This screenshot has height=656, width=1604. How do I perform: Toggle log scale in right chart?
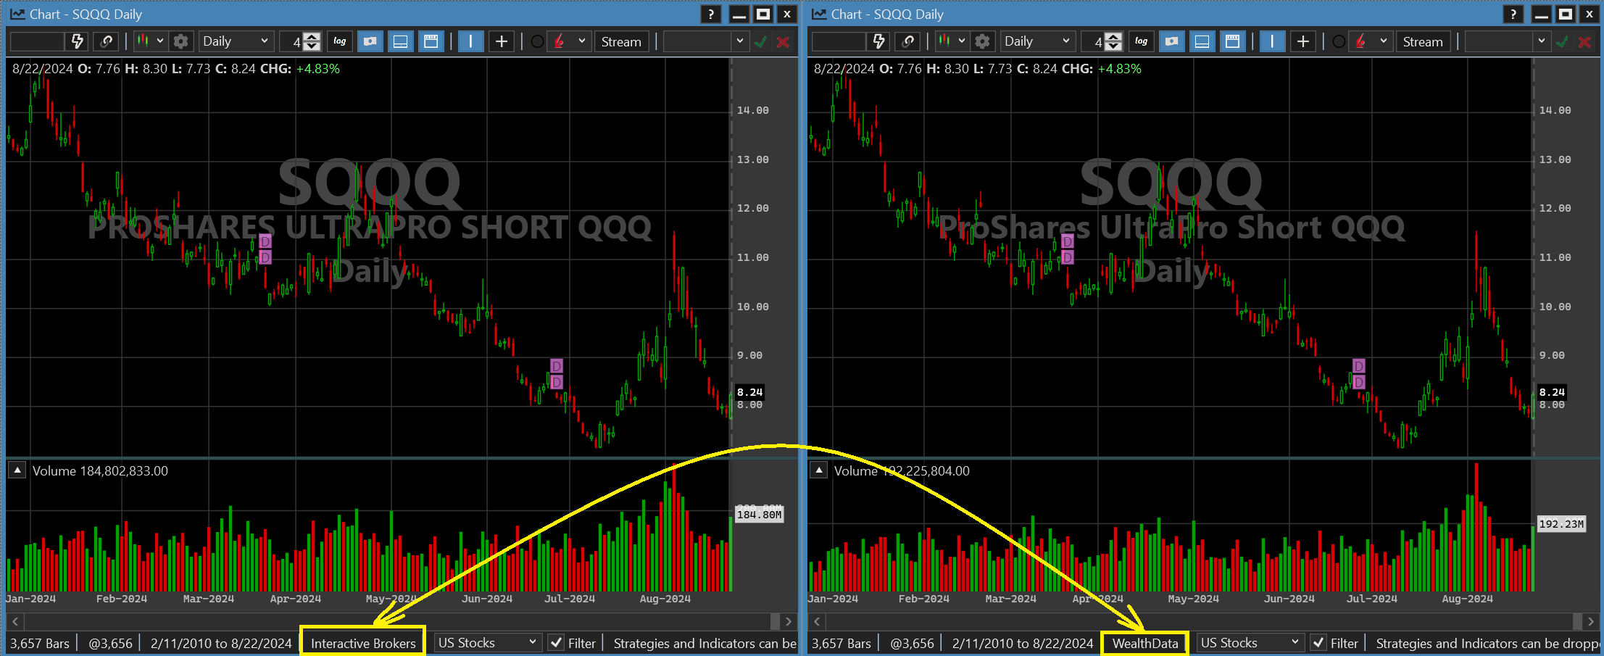pyautogui.click(x=1141, y=41)
